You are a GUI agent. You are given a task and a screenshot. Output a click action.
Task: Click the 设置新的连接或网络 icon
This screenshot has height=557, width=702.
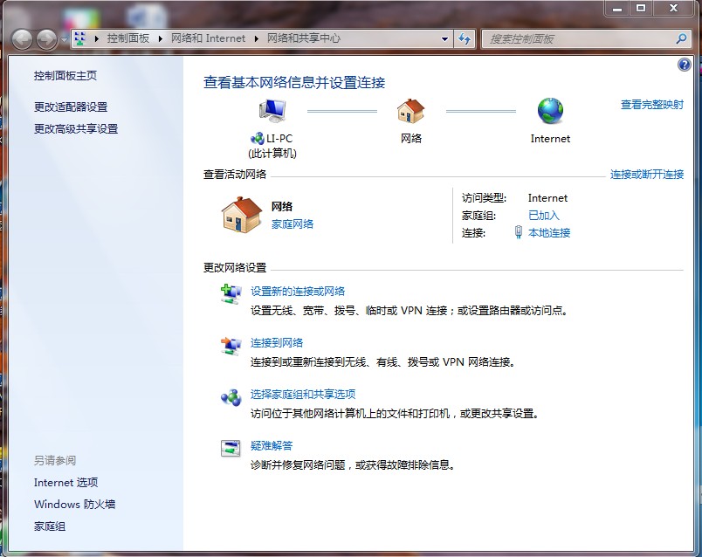[231, 292]
